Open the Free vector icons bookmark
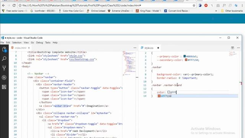 coord(15,11)
